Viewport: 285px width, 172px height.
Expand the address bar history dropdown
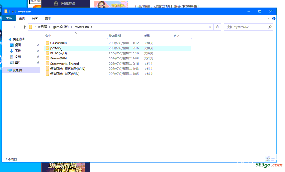point(210,27)
